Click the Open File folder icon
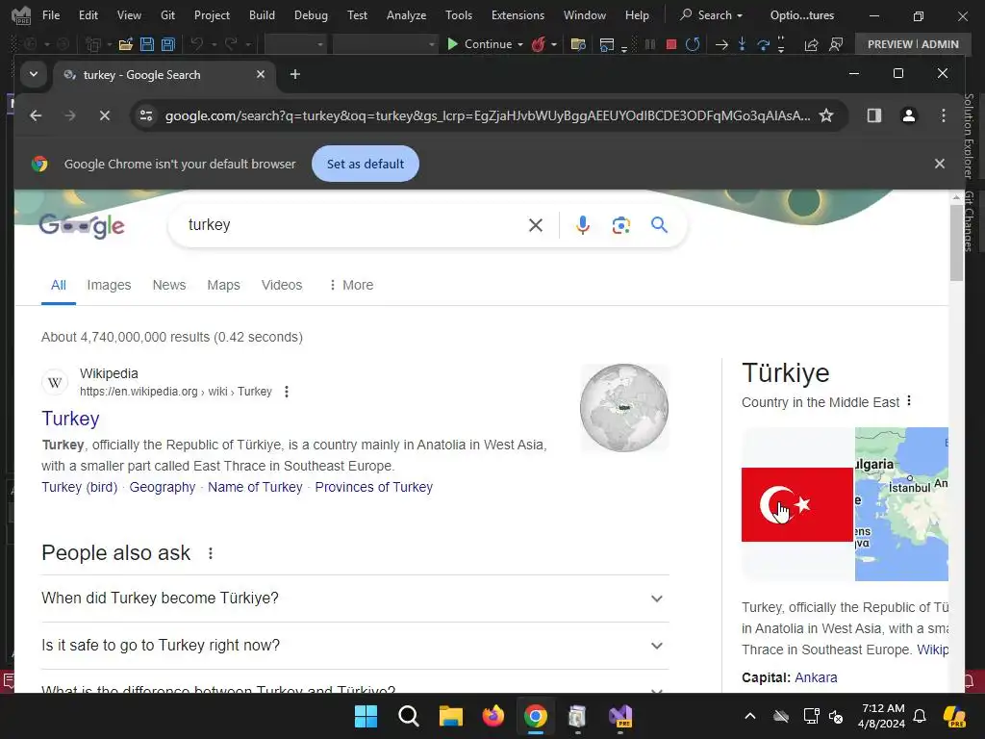The height and width of the screenshot is (739, 985). (126, 44)
